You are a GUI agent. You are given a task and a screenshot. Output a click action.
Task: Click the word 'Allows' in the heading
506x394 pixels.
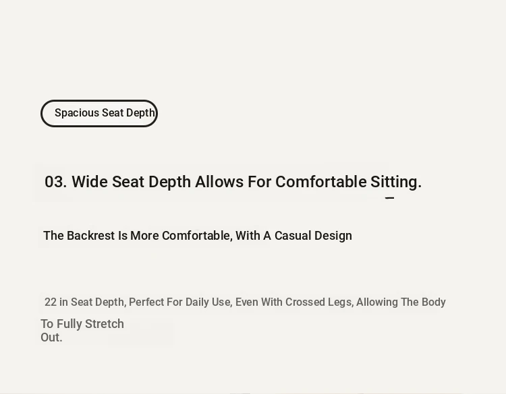point(219,182)
